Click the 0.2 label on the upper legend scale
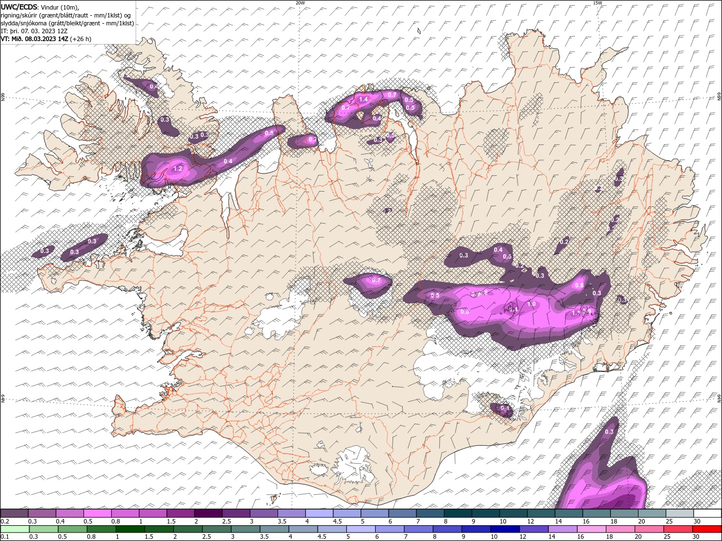722x541 pixels. click(x=5, y=521)
